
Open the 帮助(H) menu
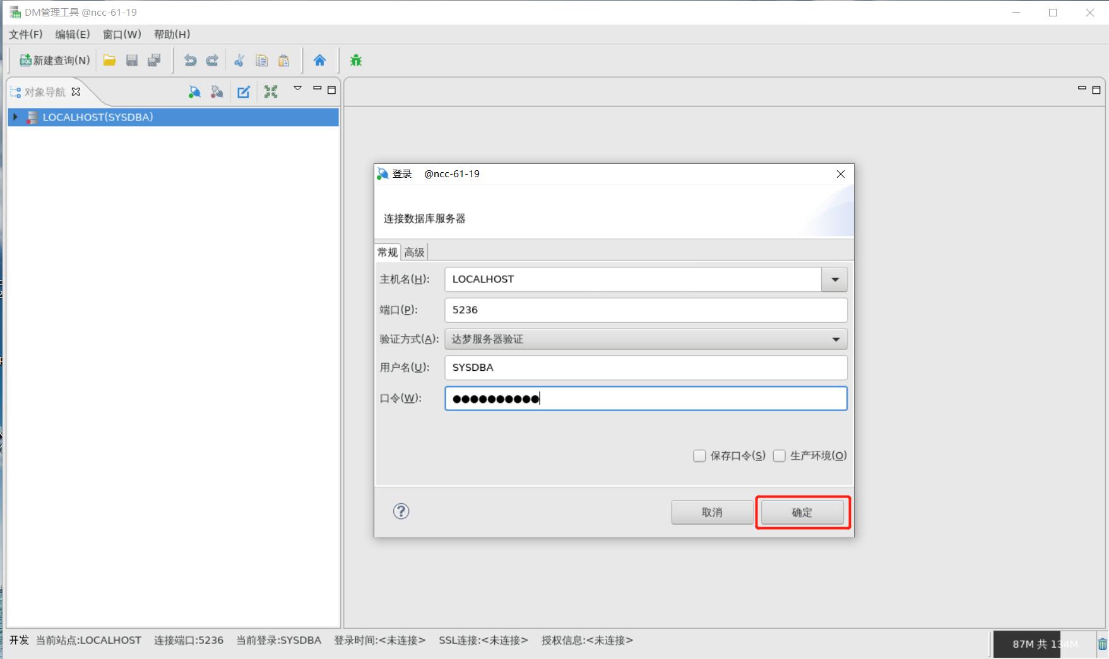pyautogui.click(x=172, y=34)
